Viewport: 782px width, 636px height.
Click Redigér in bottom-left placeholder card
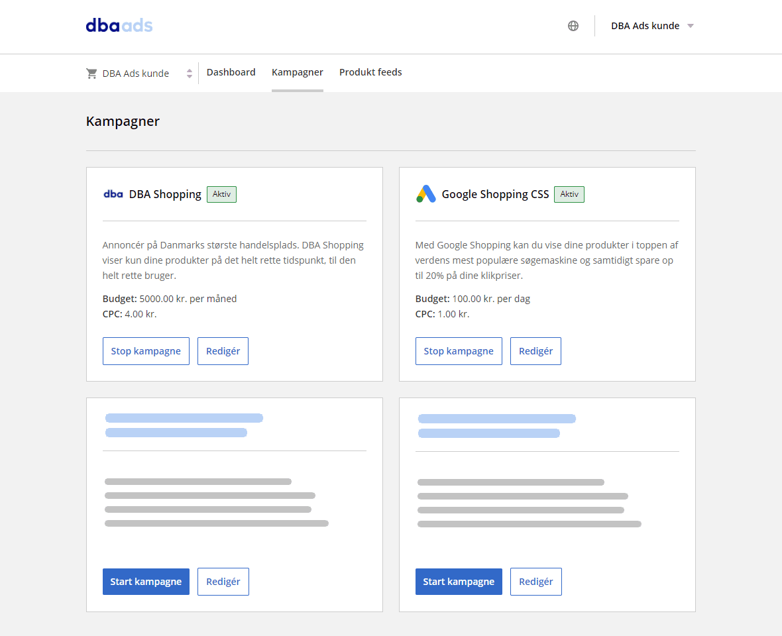223,582
